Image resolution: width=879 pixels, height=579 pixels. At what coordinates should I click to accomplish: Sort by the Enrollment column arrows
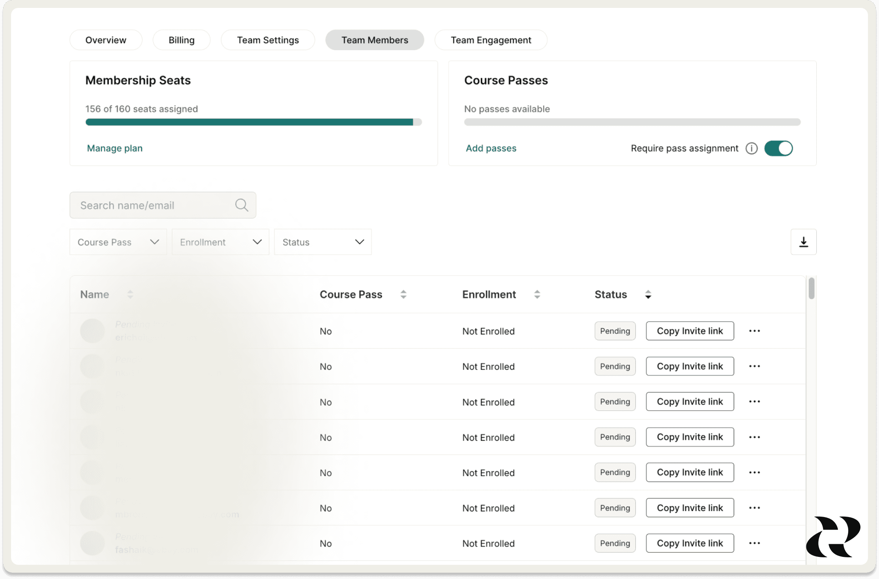point(537,294)
